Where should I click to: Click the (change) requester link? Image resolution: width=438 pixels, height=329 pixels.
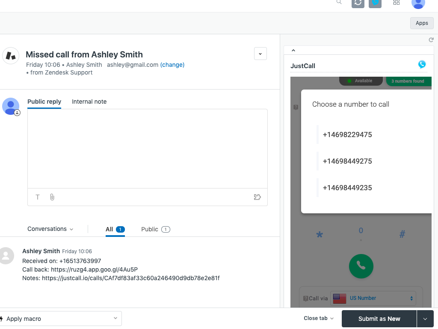(172, 65)
